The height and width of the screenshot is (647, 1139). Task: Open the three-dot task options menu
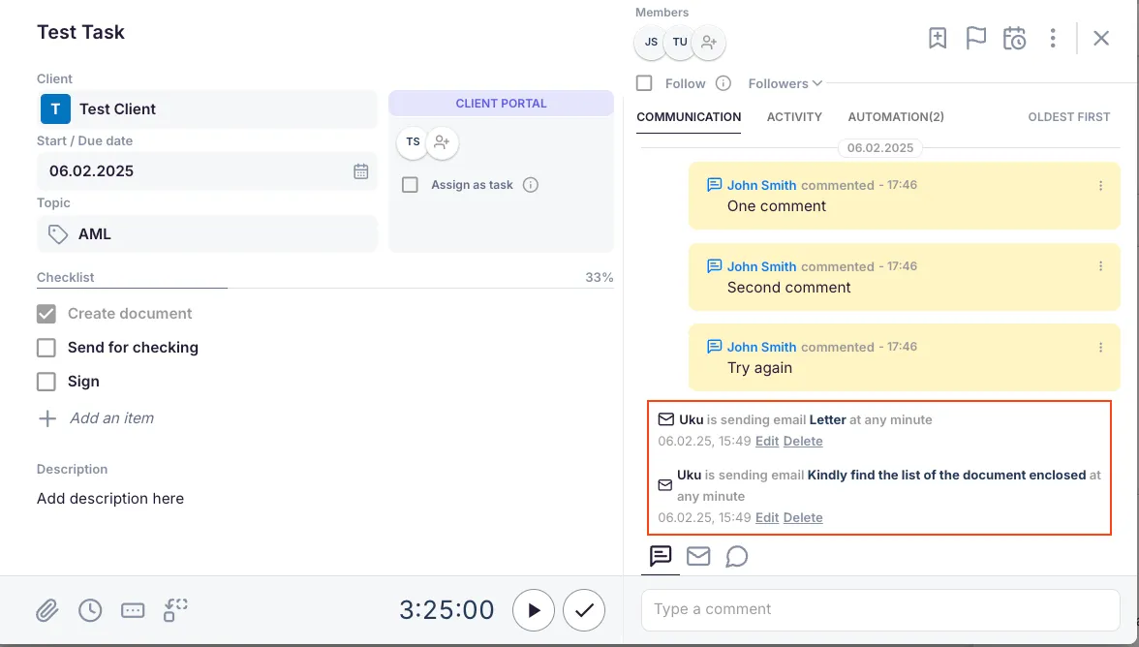coord(1053,39)
